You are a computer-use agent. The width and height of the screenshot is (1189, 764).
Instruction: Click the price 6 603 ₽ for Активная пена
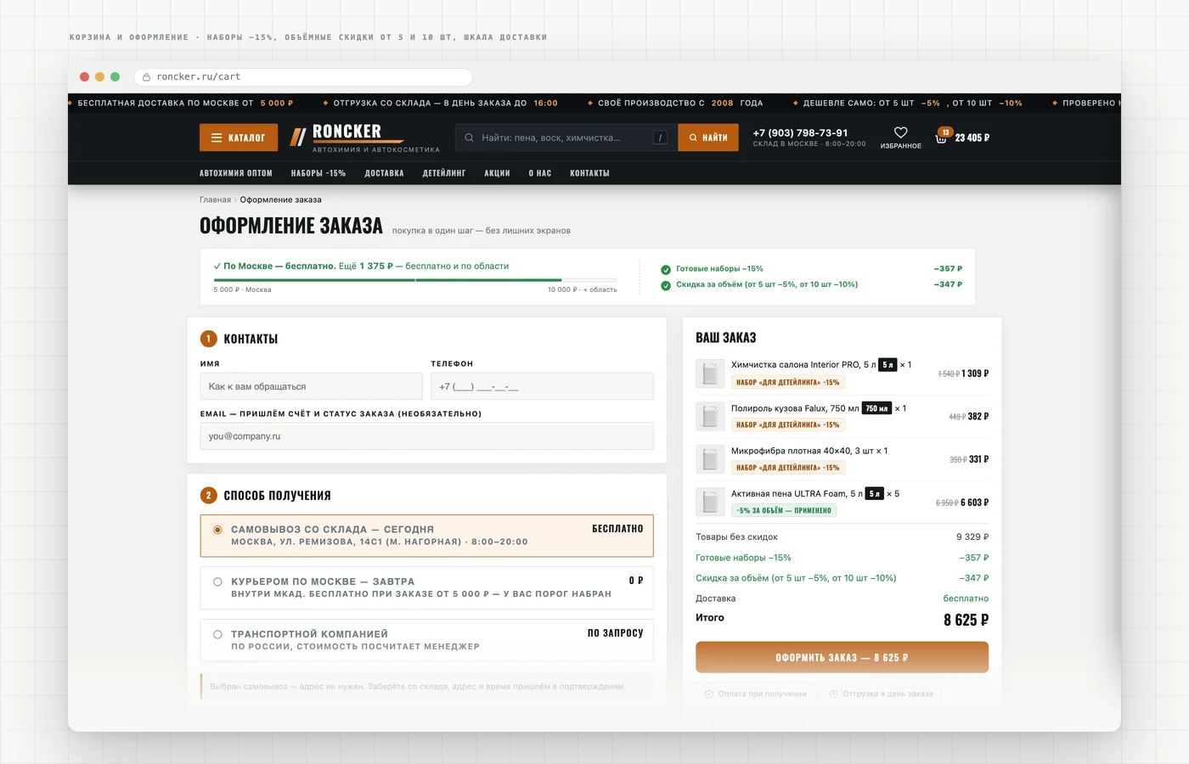click(x=975, y=503)
